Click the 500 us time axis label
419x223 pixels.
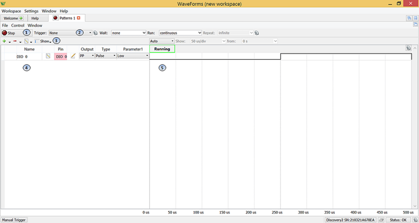(408, 212)
